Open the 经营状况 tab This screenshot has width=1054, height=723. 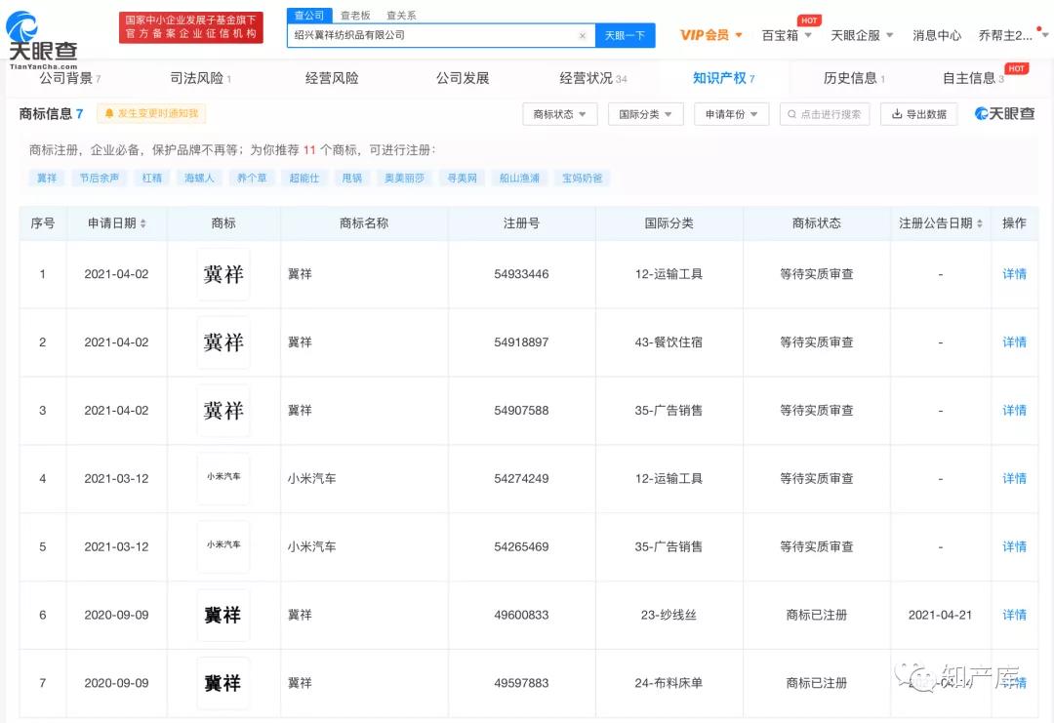coord(592,78)
